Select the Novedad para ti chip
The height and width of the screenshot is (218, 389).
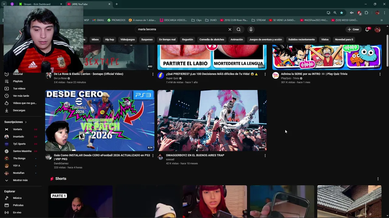coord(344,39)
